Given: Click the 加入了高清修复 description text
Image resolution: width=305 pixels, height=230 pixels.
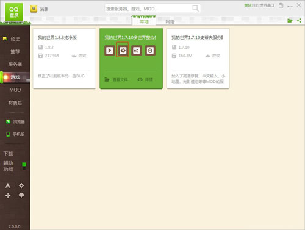Looking at the screenshot, I should pos(198,79).
